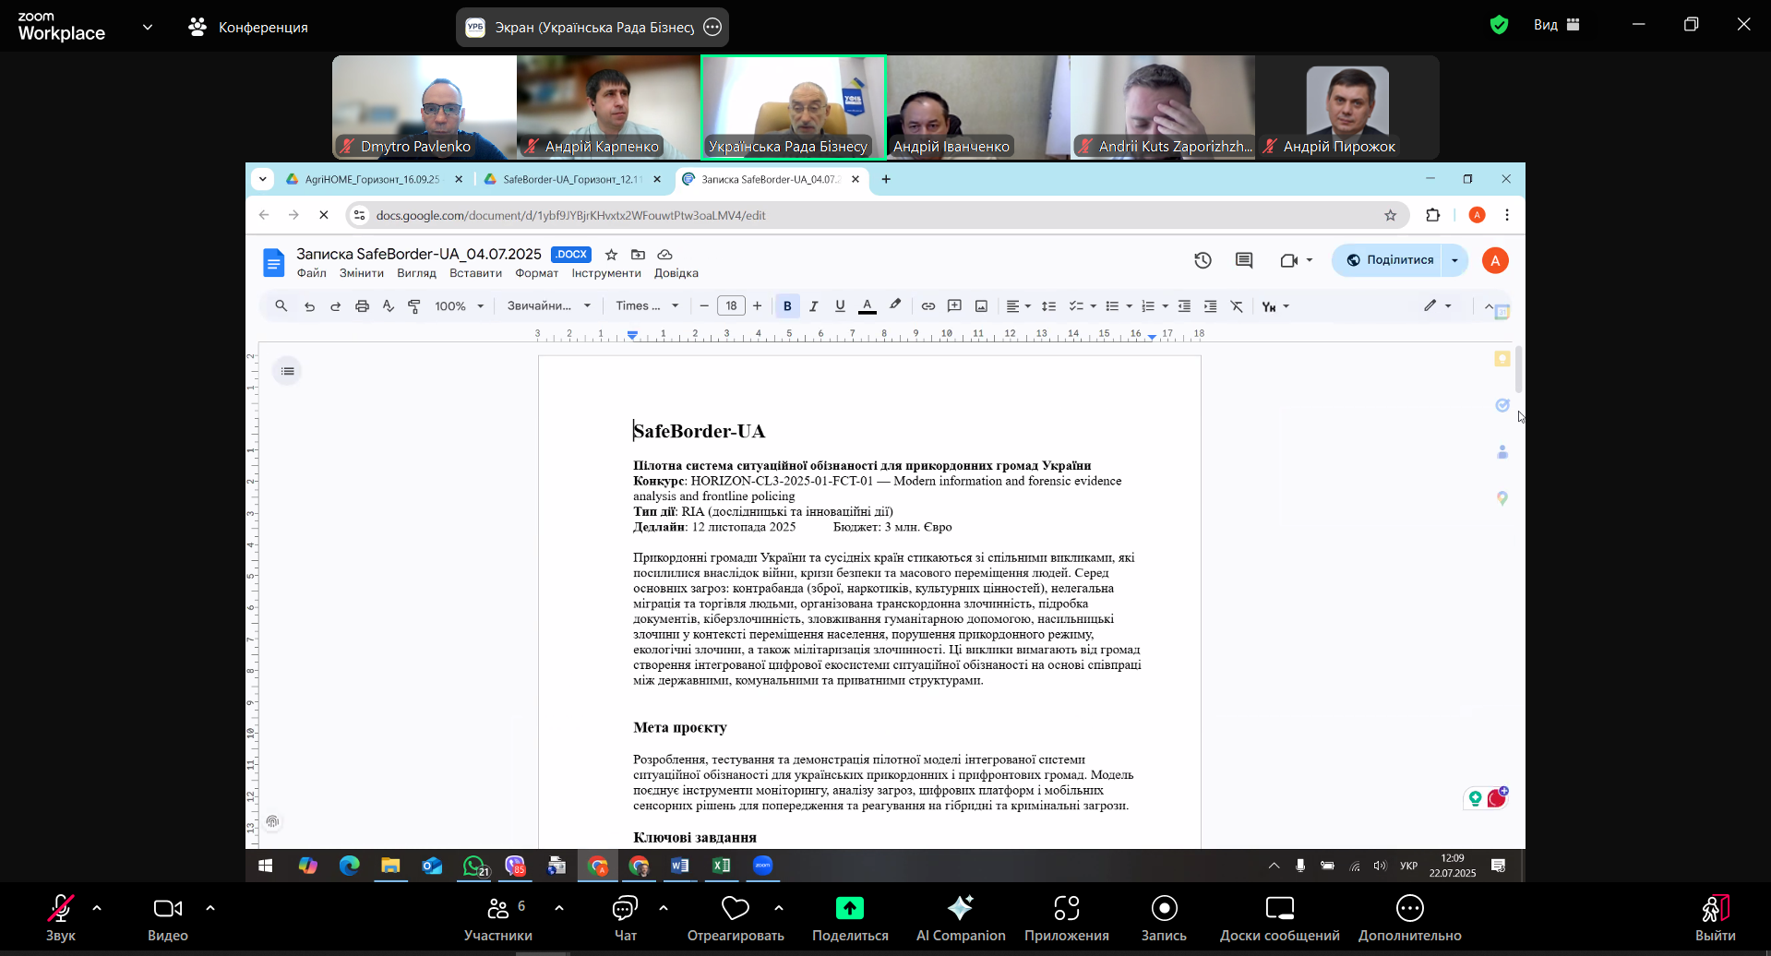The width and height of the screenshot is (1771, 956).
Task: Open the Вставити menu in Docs
Action: (475, 273)
